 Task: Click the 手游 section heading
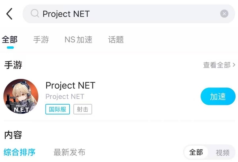click(x=13, y=65)
